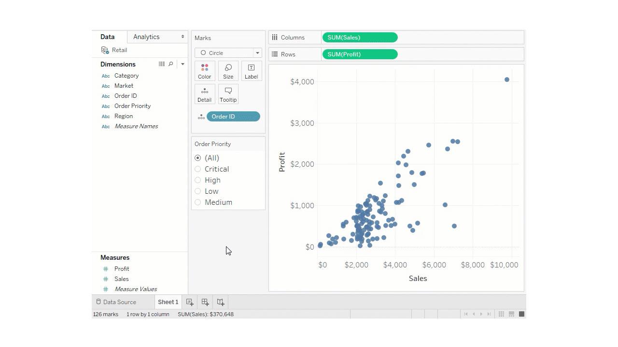Open the Size marks card
This screenshot has height=347, width=618.
228,71
